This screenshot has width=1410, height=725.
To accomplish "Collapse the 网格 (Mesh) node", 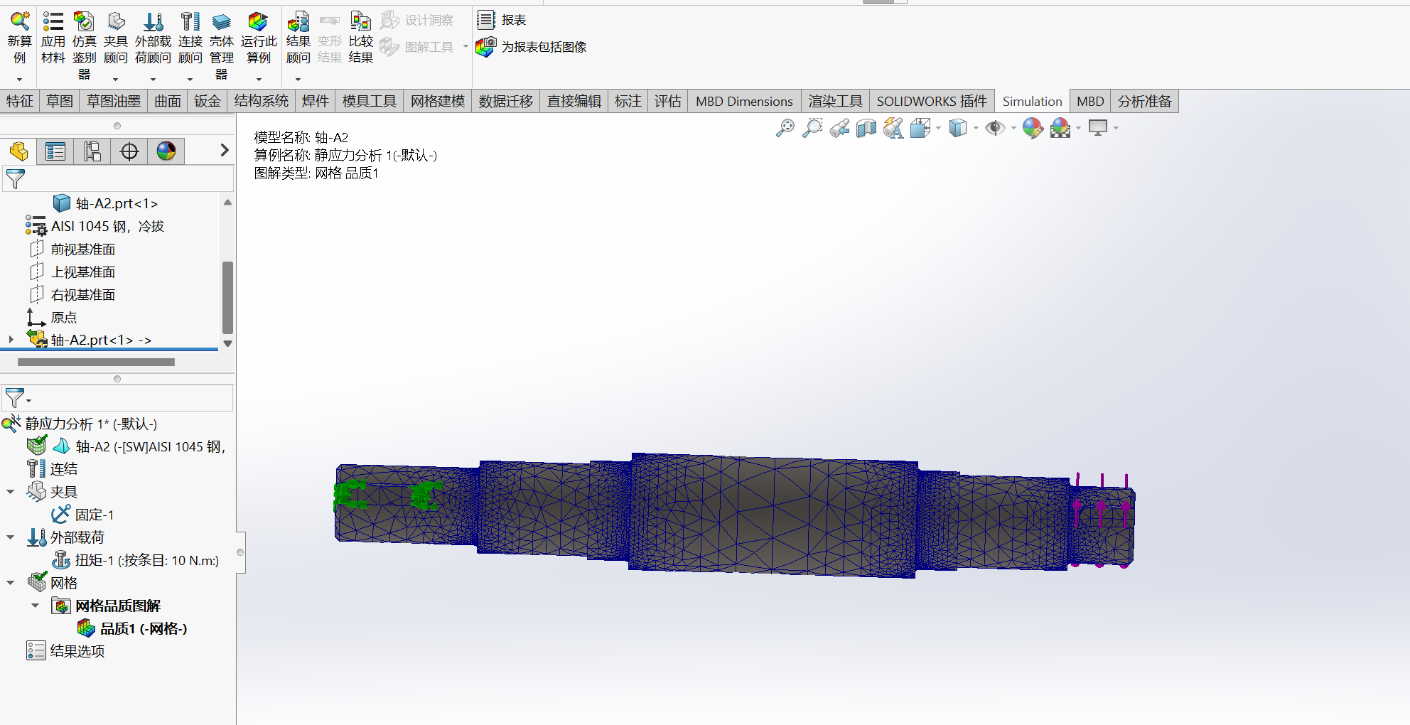I will [x=11, y=583].
